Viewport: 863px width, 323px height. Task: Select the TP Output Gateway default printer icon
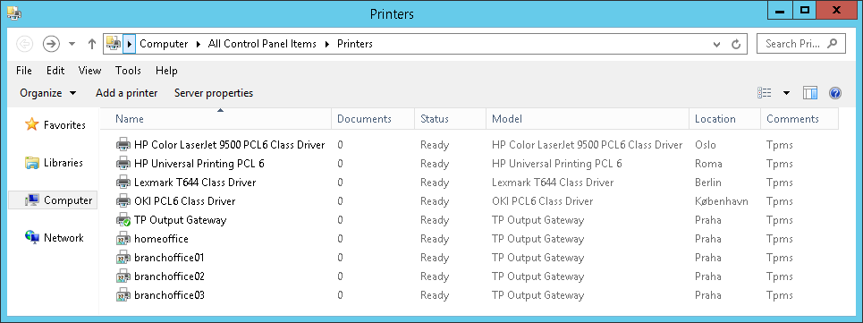123,220
